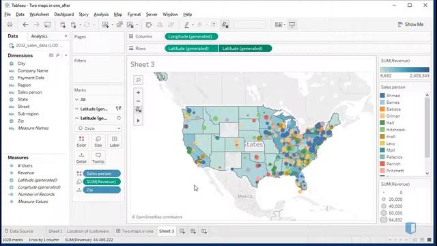Viewport: 437px width, 246px height.
Task: Click the Duplicate sheet toolbar icon
Action: click(x=119, y=25)
